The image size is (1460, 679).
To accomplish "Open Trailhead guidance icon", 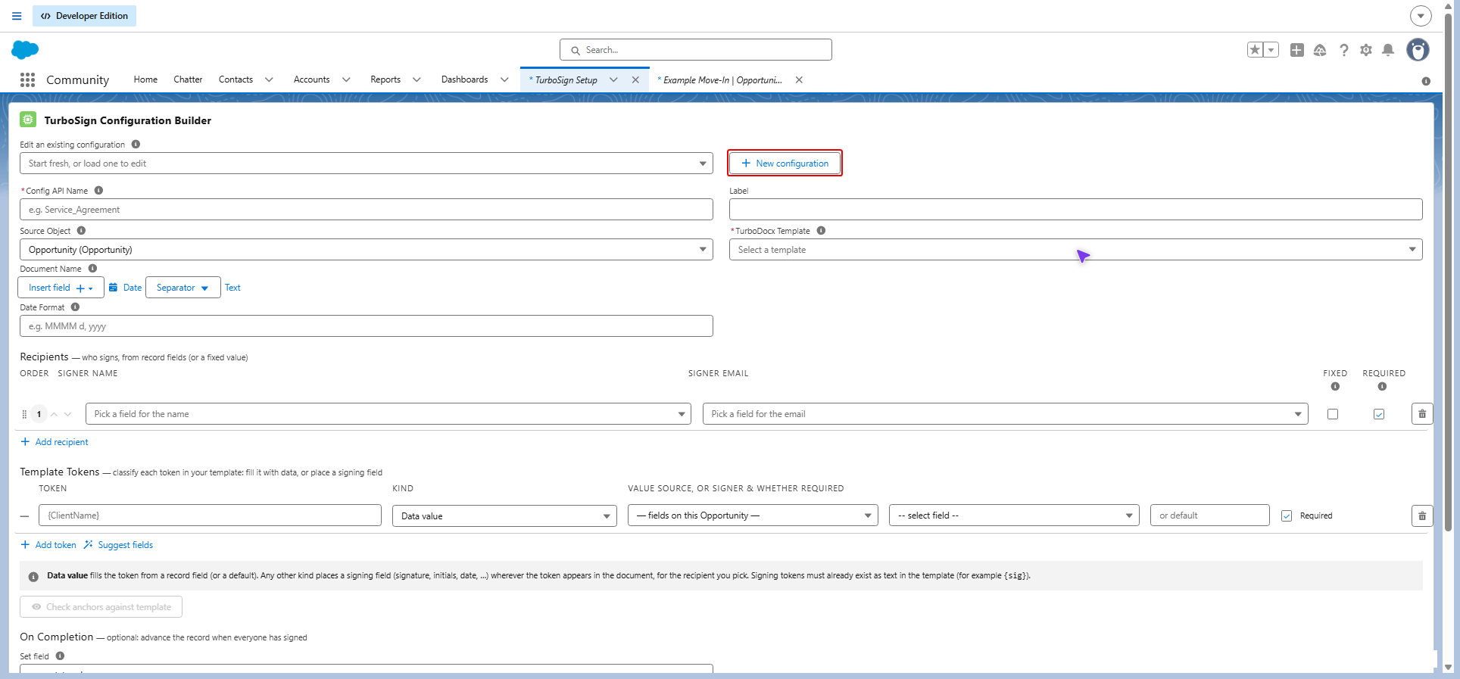I will pyautogui.click(x=1320, y=50).
